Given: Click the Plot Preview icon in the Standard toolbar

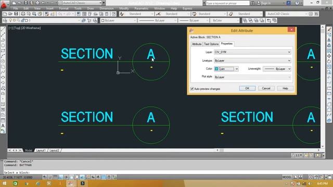Looking at the screenshot, I should click(x=29, y=14).
